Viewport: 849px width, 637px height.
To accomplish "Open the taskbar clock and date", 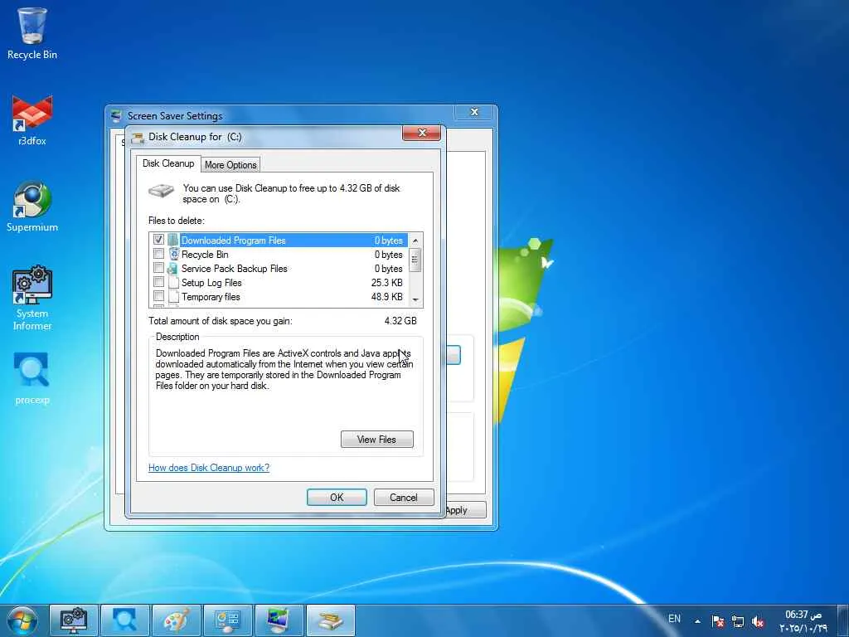I will click(x=803, y=620).
